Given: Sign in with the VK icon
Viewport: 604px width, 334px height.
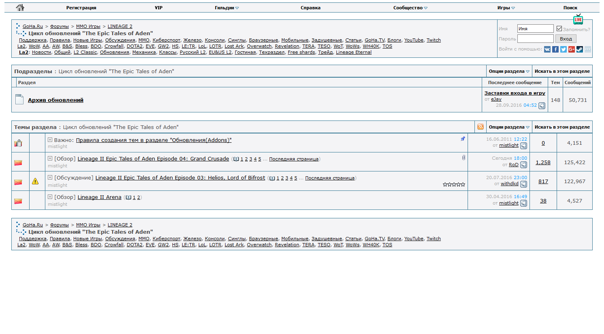Looking at the screenshot, I should (547, 49).
